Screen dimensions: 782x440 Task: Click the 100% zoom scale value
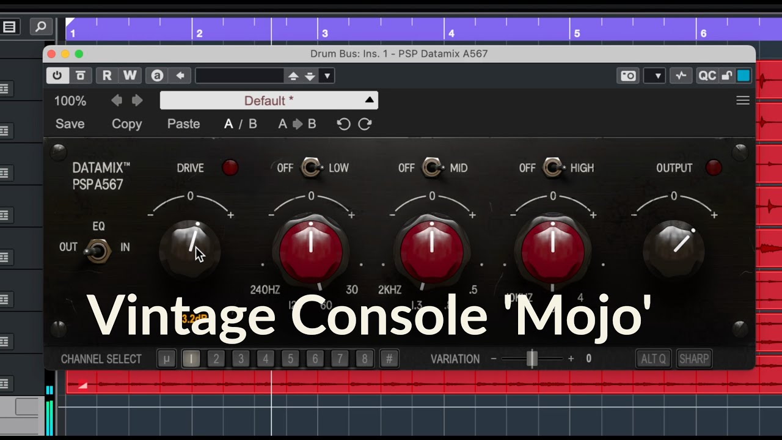click(x=70, y=101)
